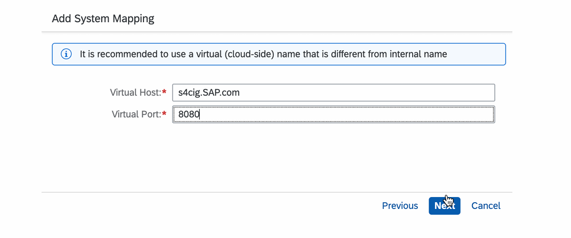Focus the Virtual Host input field
The height and width of the screenshot is (238, 571).
[333, 92]
